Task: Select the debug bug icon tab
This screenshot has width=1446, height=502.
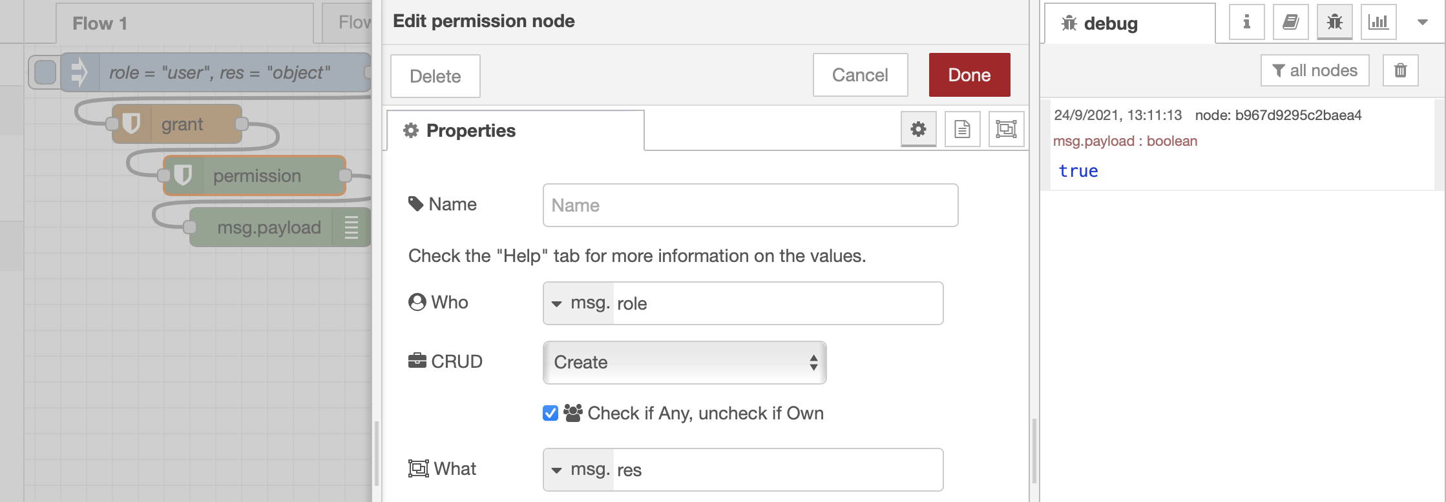Action: (1334, 23)
